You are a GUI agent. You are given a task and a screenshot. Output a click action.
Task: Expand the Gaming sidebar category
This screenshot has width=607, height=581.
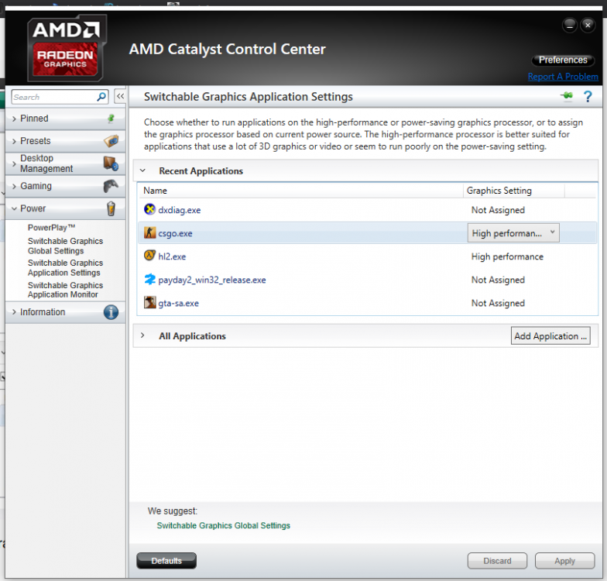pyautogui.click(x=14, y=186)
